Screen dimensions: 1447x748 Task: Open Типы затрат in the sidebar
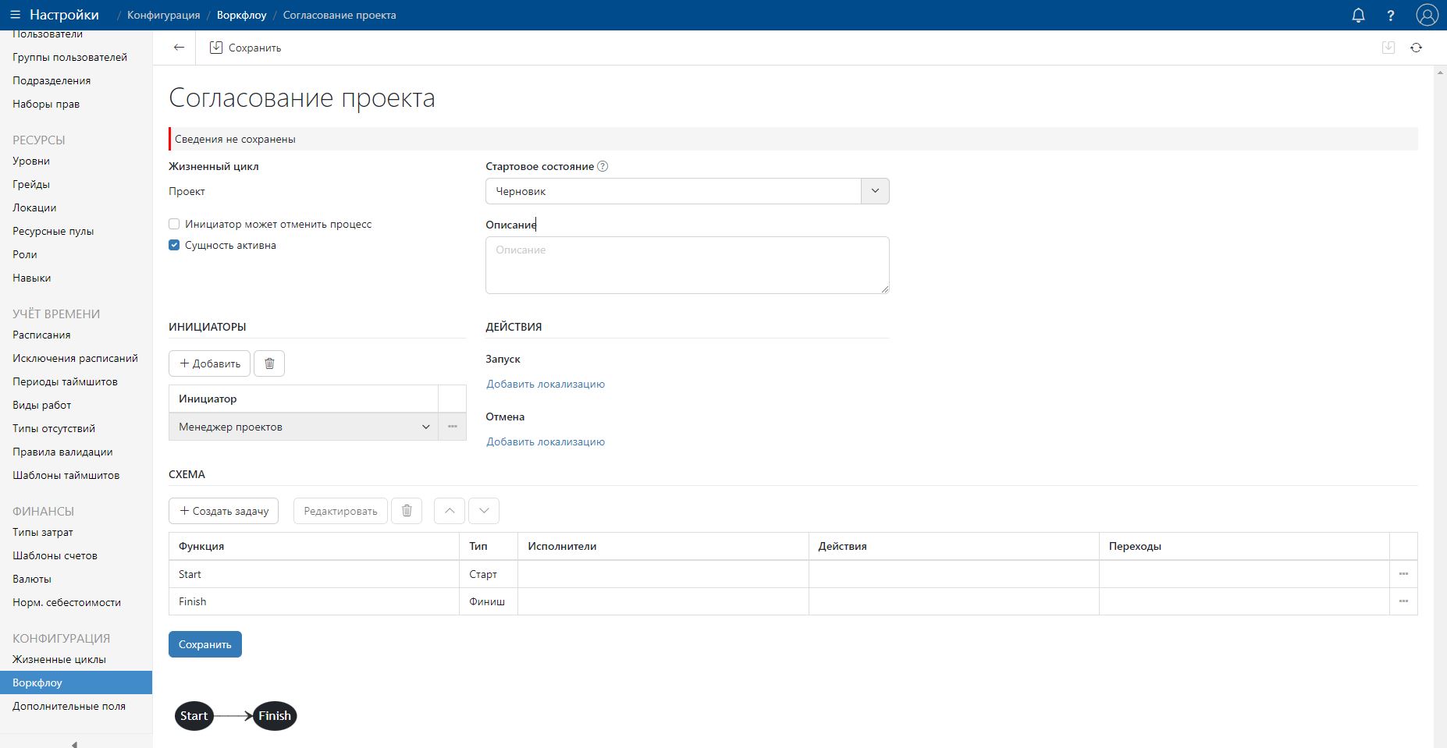(43, 532)
